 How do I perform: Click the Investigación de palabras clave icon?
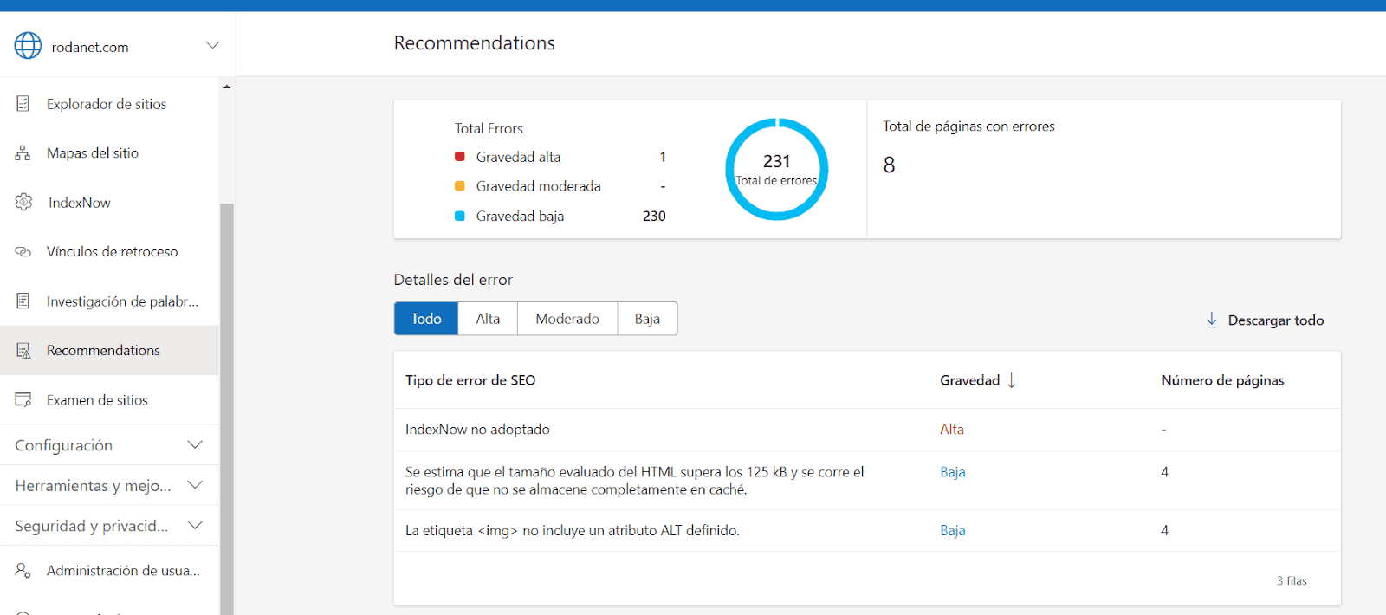[23, 301]
